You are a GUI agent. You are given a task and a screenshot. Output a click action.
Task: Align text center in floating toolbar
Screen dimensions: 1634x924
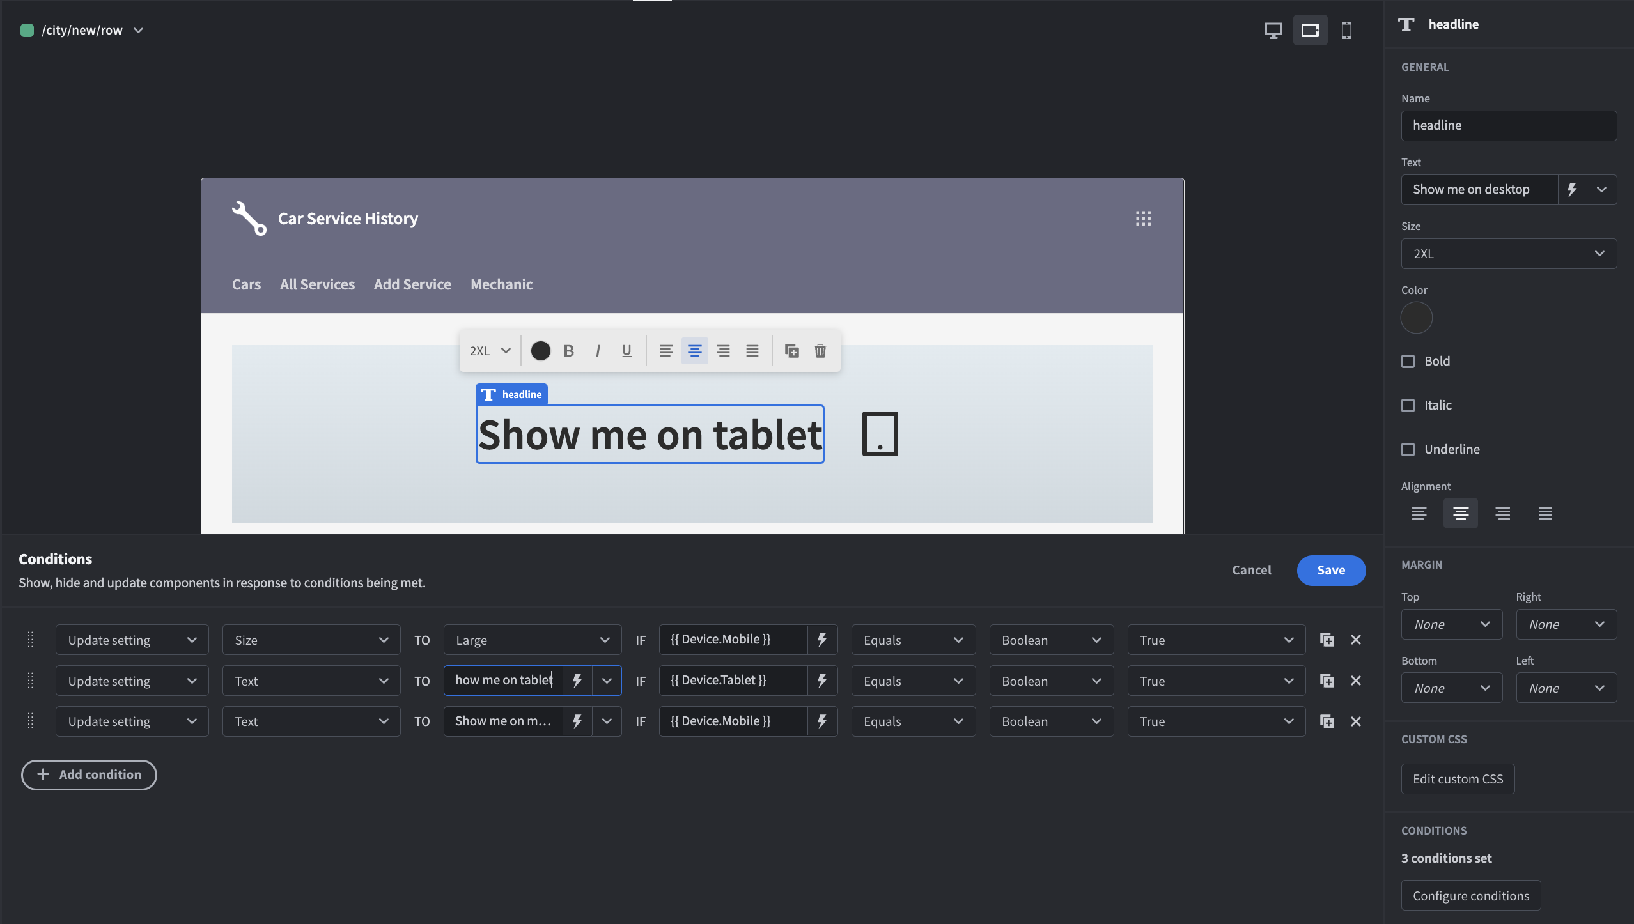tap(694, 351)
